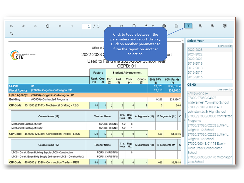Click the refresh report icon
Image resolution: width=244 pixels, height=183 pixels.
click(x=48, y=26)
